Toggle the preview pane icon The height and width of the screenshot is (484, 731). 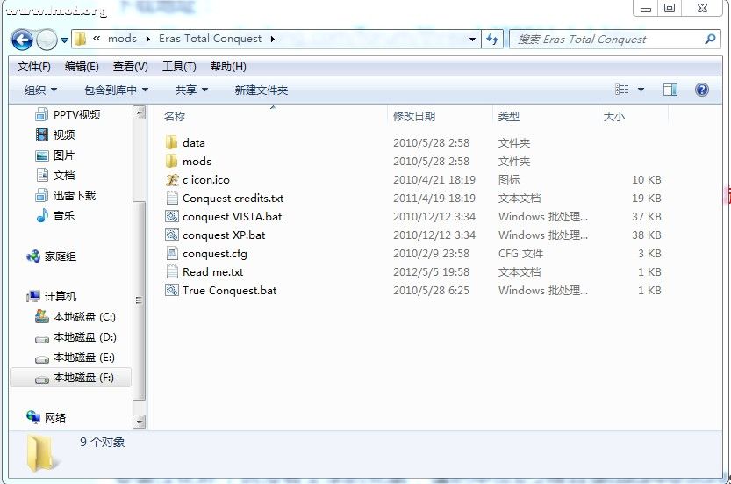click(x=670, y=90)
